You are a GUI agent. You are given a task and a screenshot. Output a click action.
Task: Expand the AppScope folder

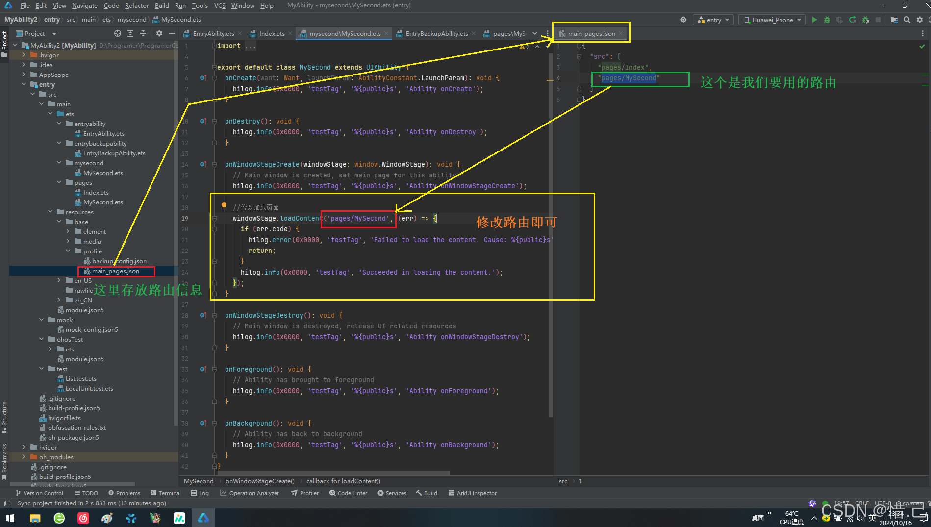coord(24,75)
